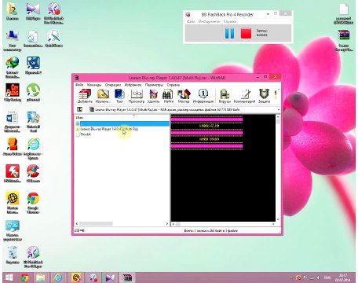The image size is (358, 283).
Task: Open the uTorrent desktop shortcut
Action: (x=33, y=92)
